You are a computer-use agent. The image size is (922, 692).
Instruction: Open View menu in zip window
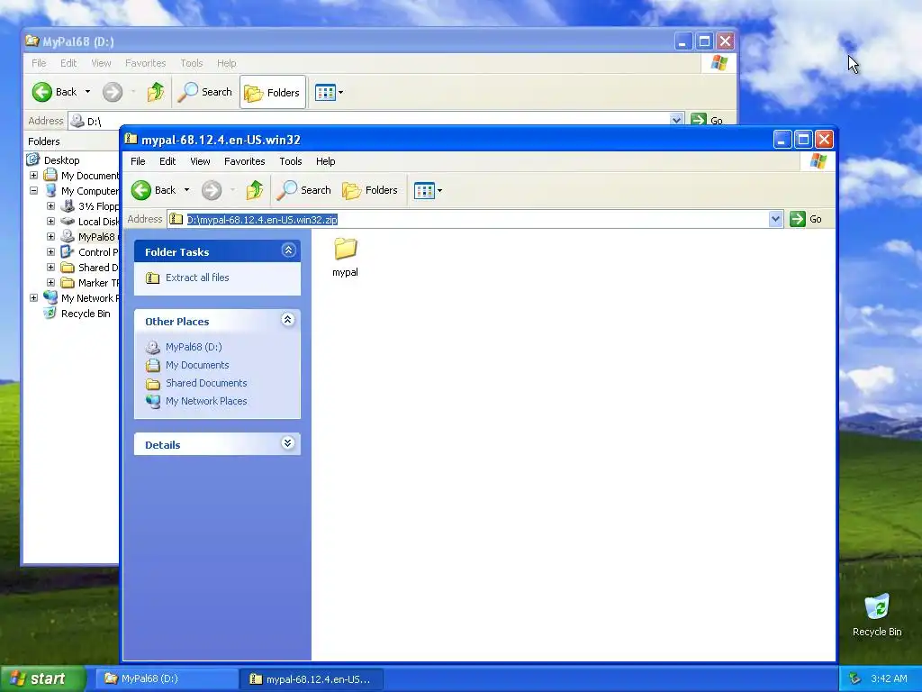tap(200, 161)
